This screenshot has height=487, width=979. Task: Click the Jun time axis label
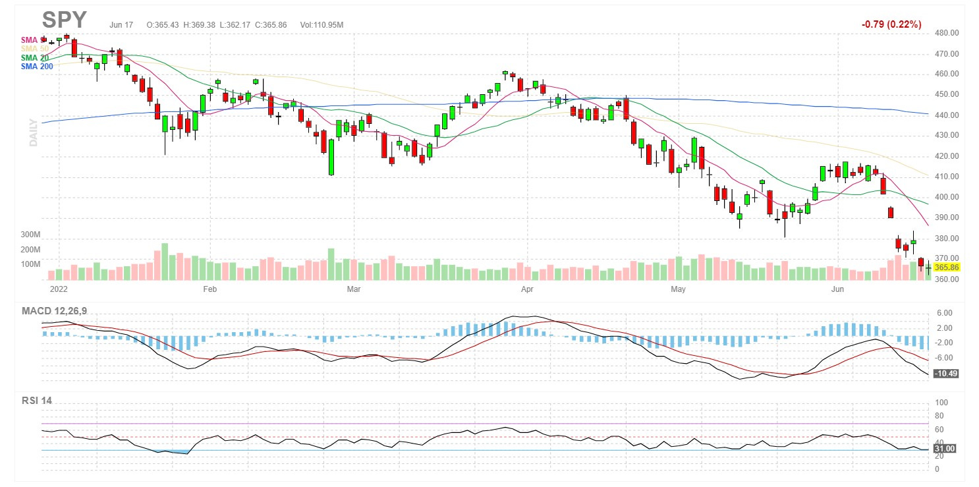(837, 289)
